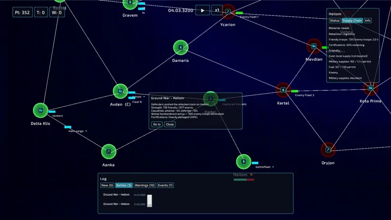The height and width of the screenshot is (220, 391).
Task: Click the Fuel: 107 / 739 per tick line
Action: 342,67
